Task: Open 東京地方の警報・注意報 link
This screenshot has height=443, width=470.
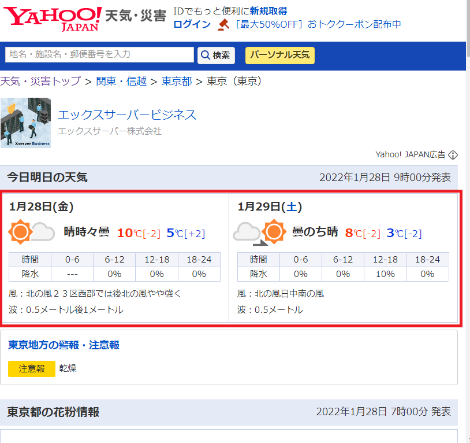Action: coord(64,345)
